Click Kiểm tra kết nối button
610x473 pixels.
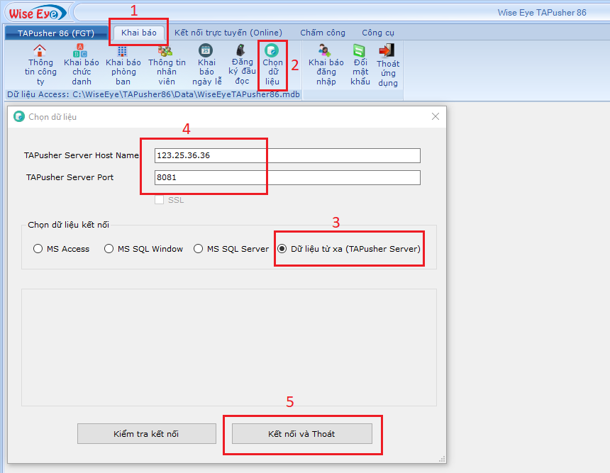146,433
